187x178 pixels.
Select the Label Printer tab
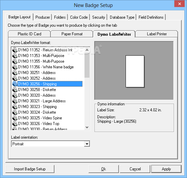(157, 34)
